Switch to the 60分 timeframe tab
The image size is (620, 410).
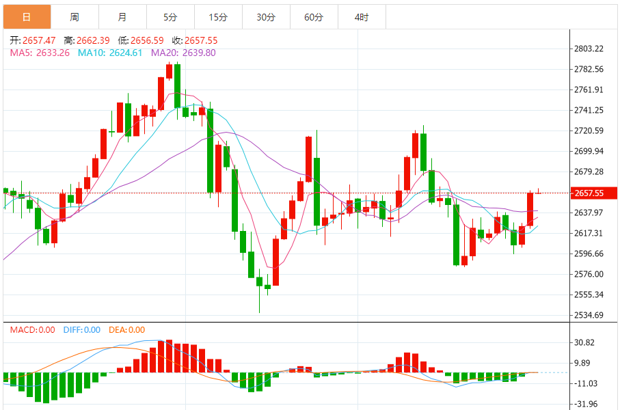click(x=314, y=17)
